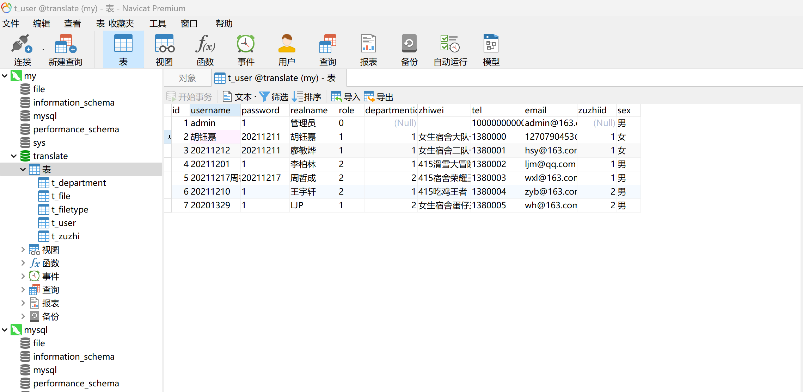Collapse the tables folder in tree

pyautogui.click(x=23, y=170)
